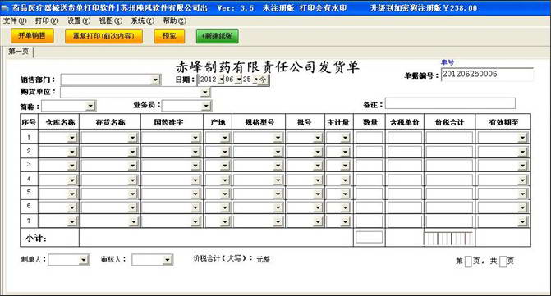Click the 小计 quantity total box

tap(369, 237)
